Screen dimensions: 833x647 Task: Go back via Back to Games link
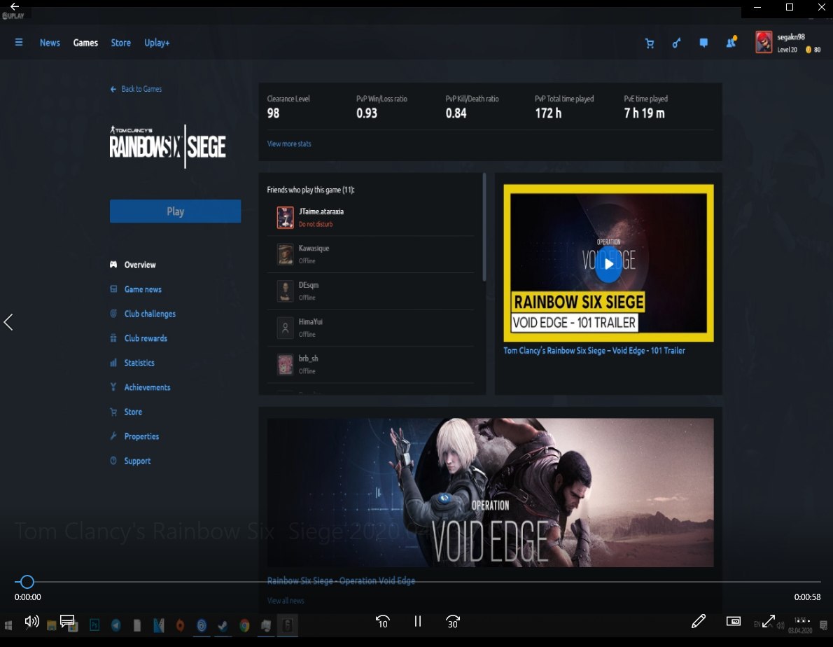(x=136, y=89)
